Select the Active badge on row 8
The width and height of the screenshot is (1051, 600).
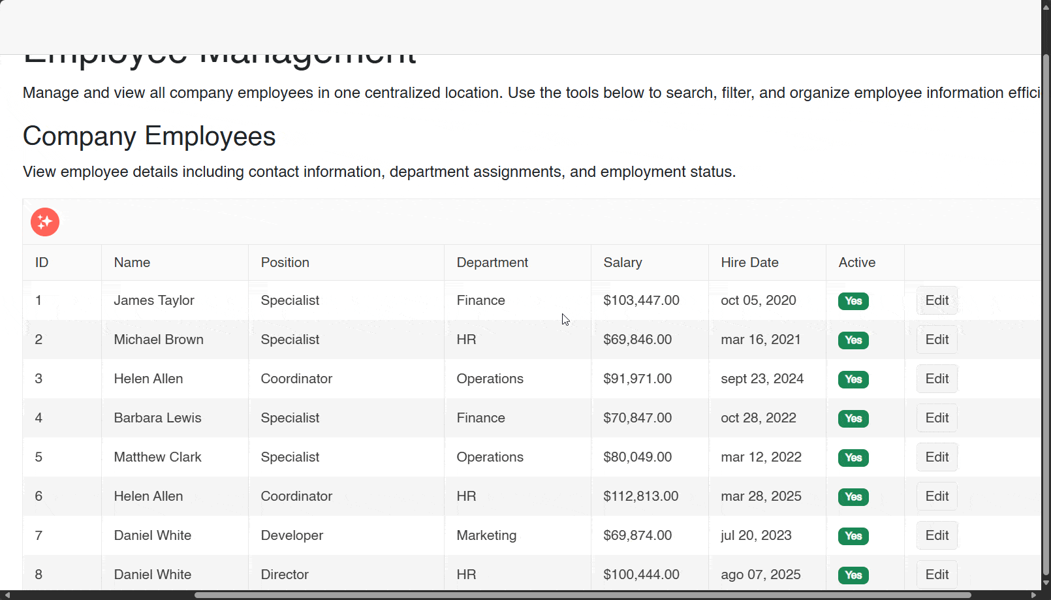(x=853, y=575)
